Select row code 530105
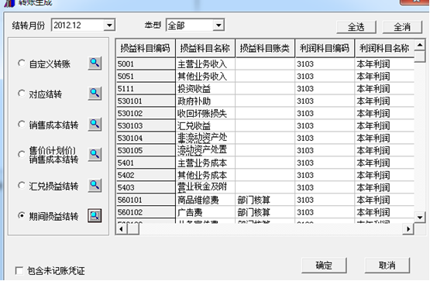430x281 pixels. [146, 150]
